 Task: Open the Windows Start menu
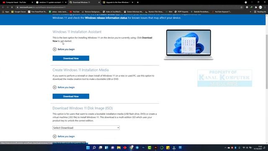(88, 148)
